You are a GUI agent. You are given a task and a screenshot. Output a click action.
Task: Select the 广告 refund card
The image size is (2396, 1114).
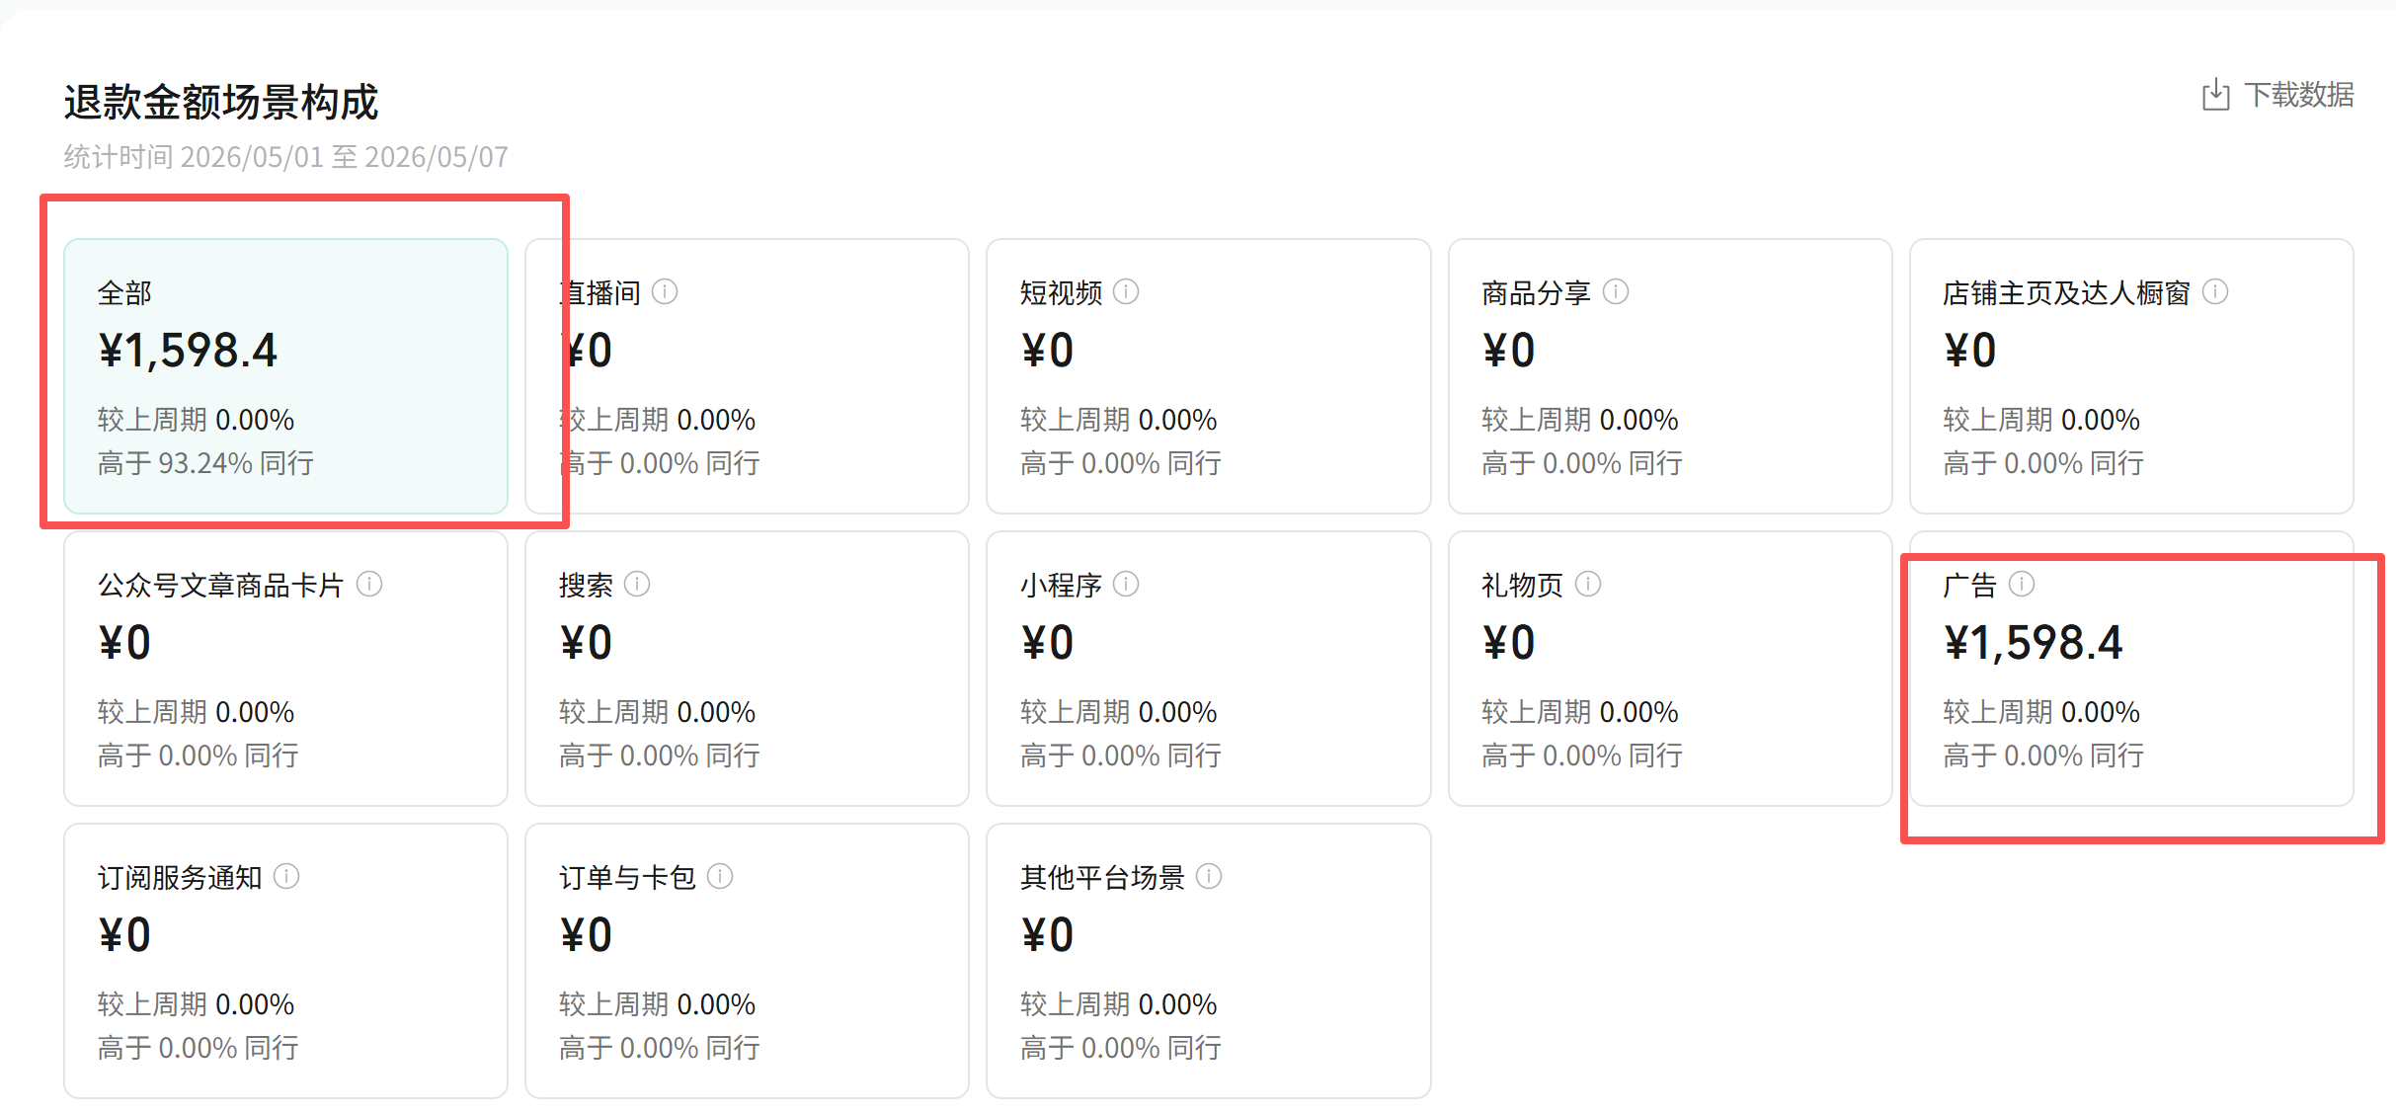[x=2131, y=669]
